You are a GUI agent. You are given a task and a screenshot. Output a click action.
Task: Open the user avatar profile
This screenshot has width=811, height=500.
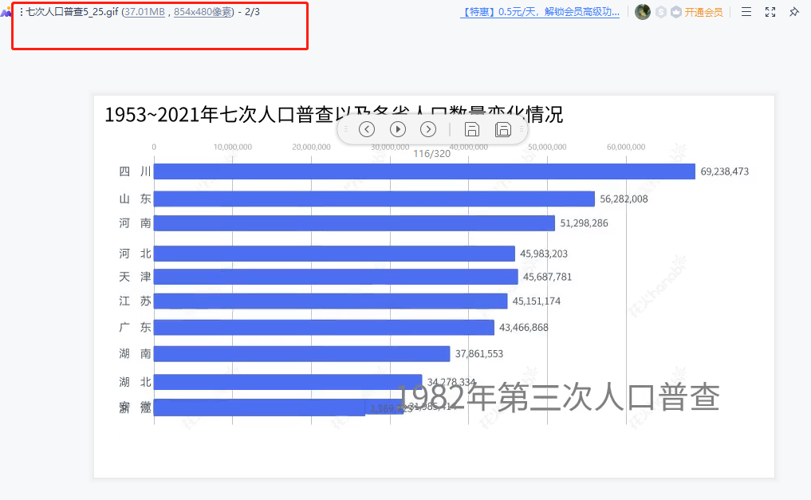643,12
